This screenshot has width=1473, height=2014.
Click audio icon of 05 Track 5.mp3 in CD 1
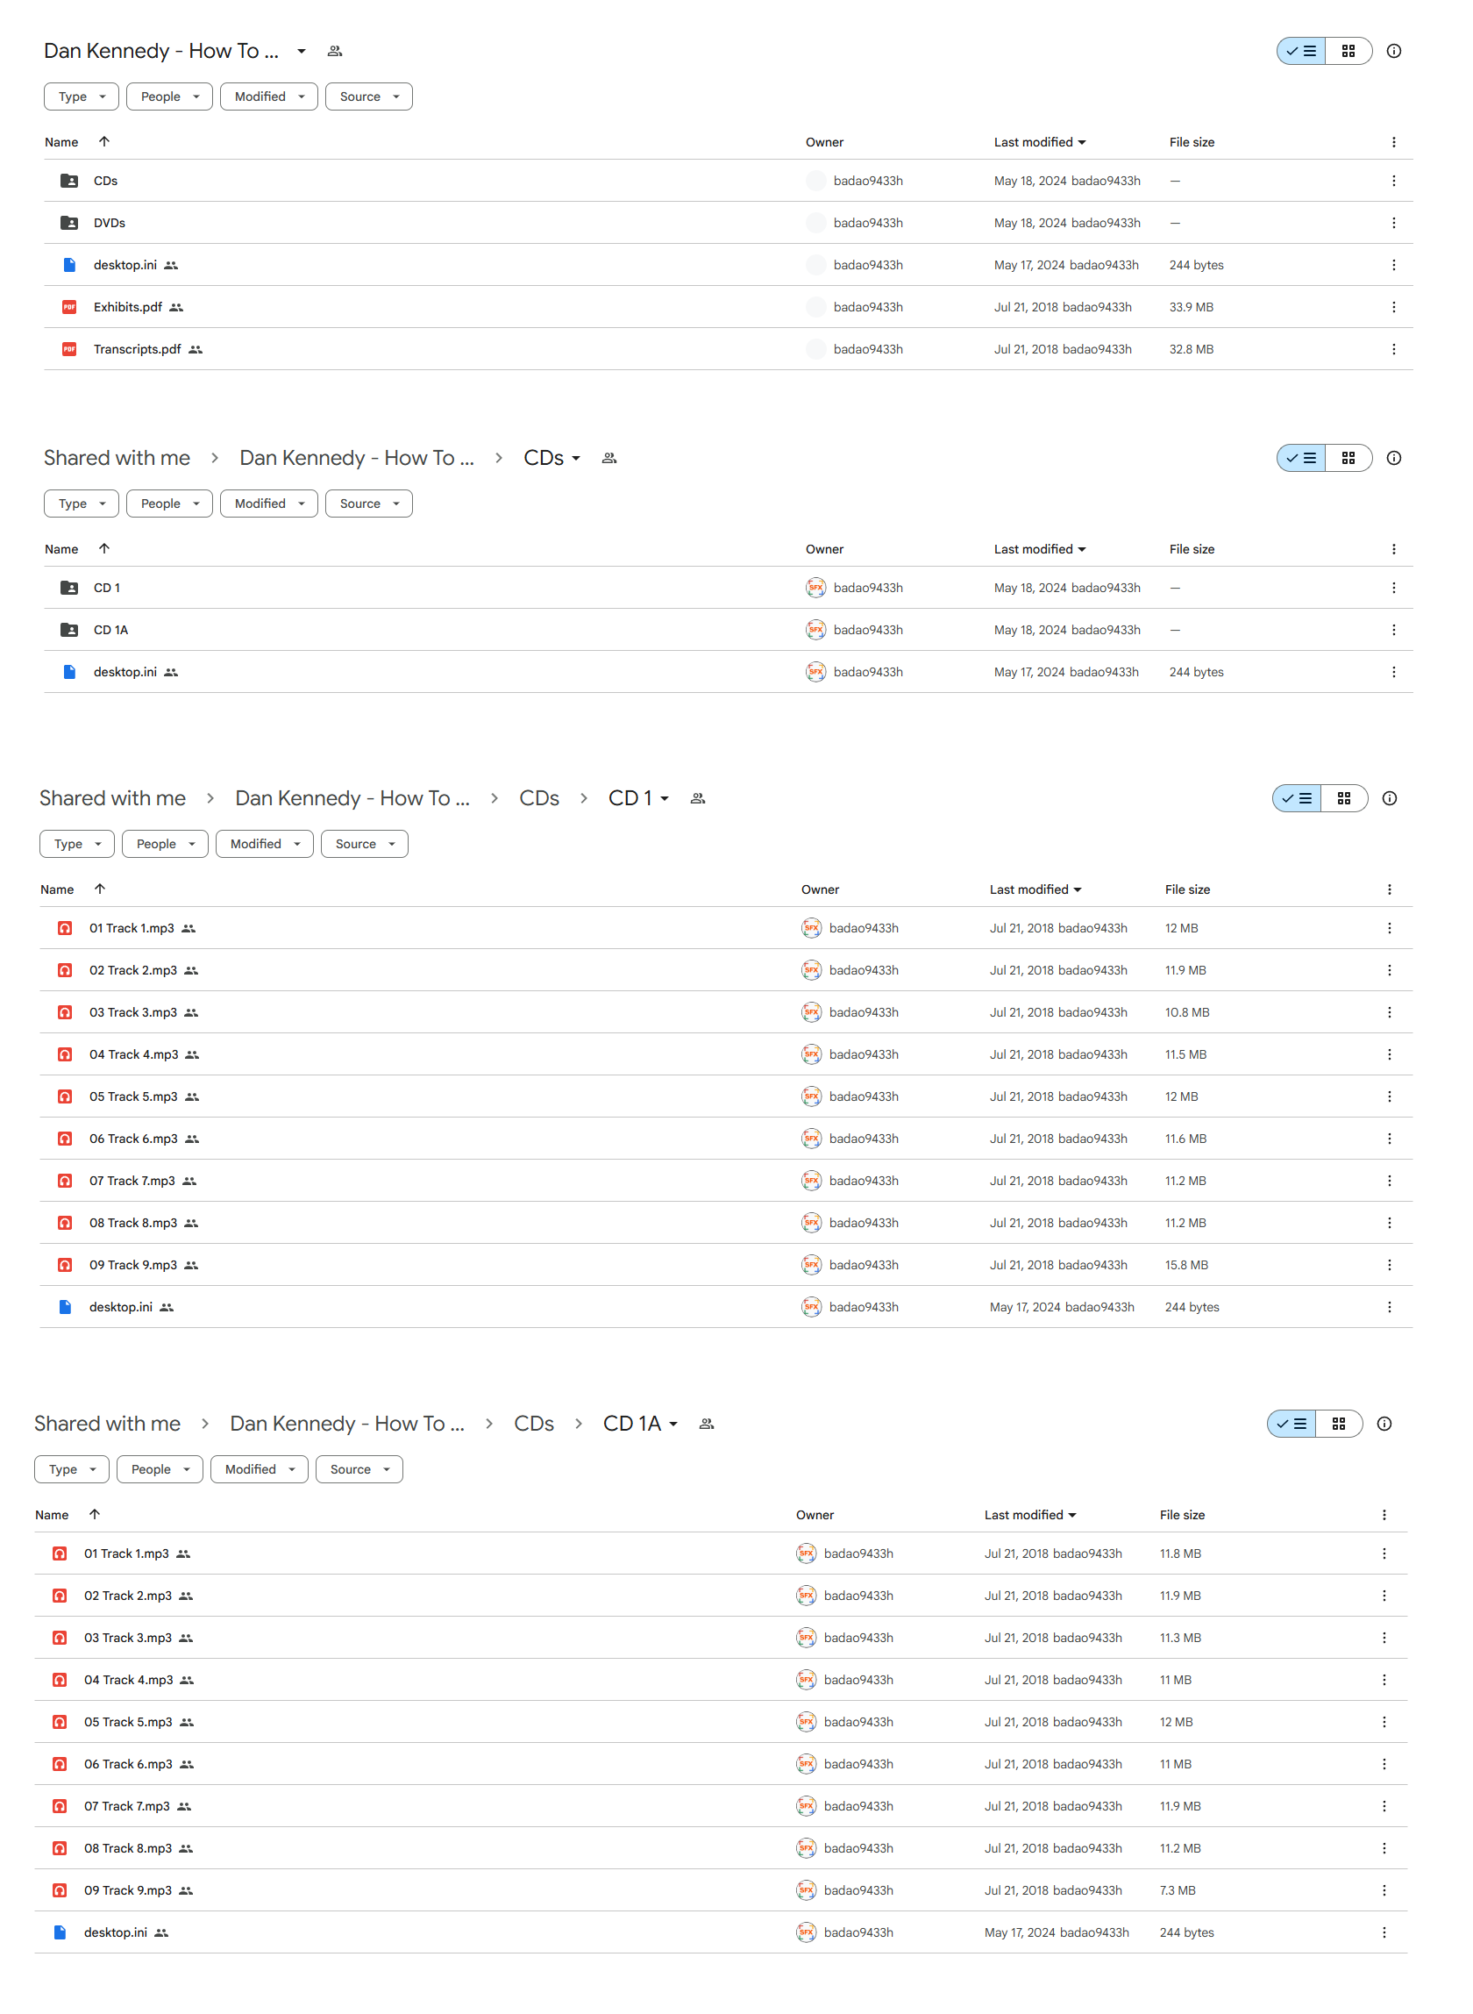65,1096
